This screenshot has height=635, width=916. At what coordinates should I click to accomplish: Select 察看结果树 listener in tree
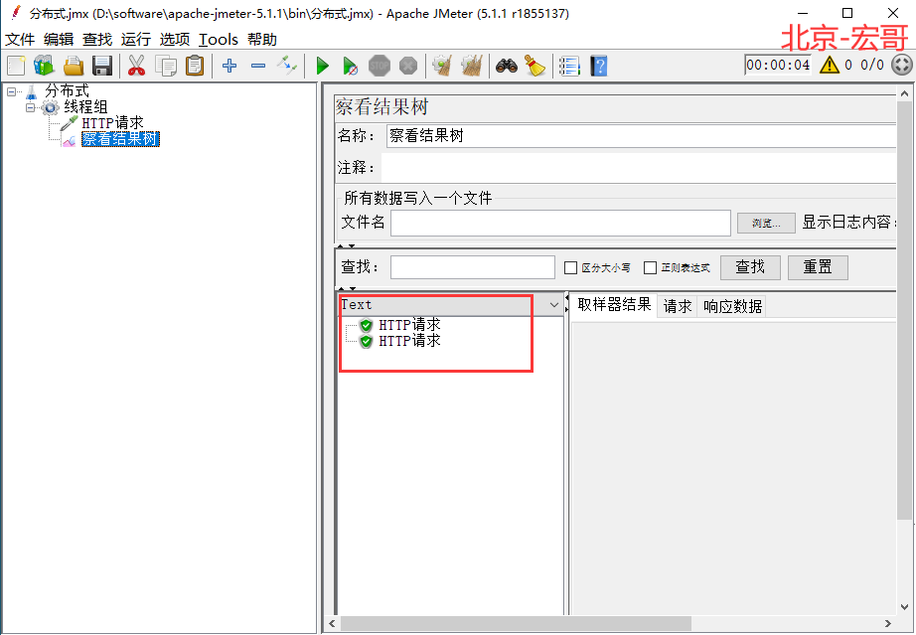point(120,139)
